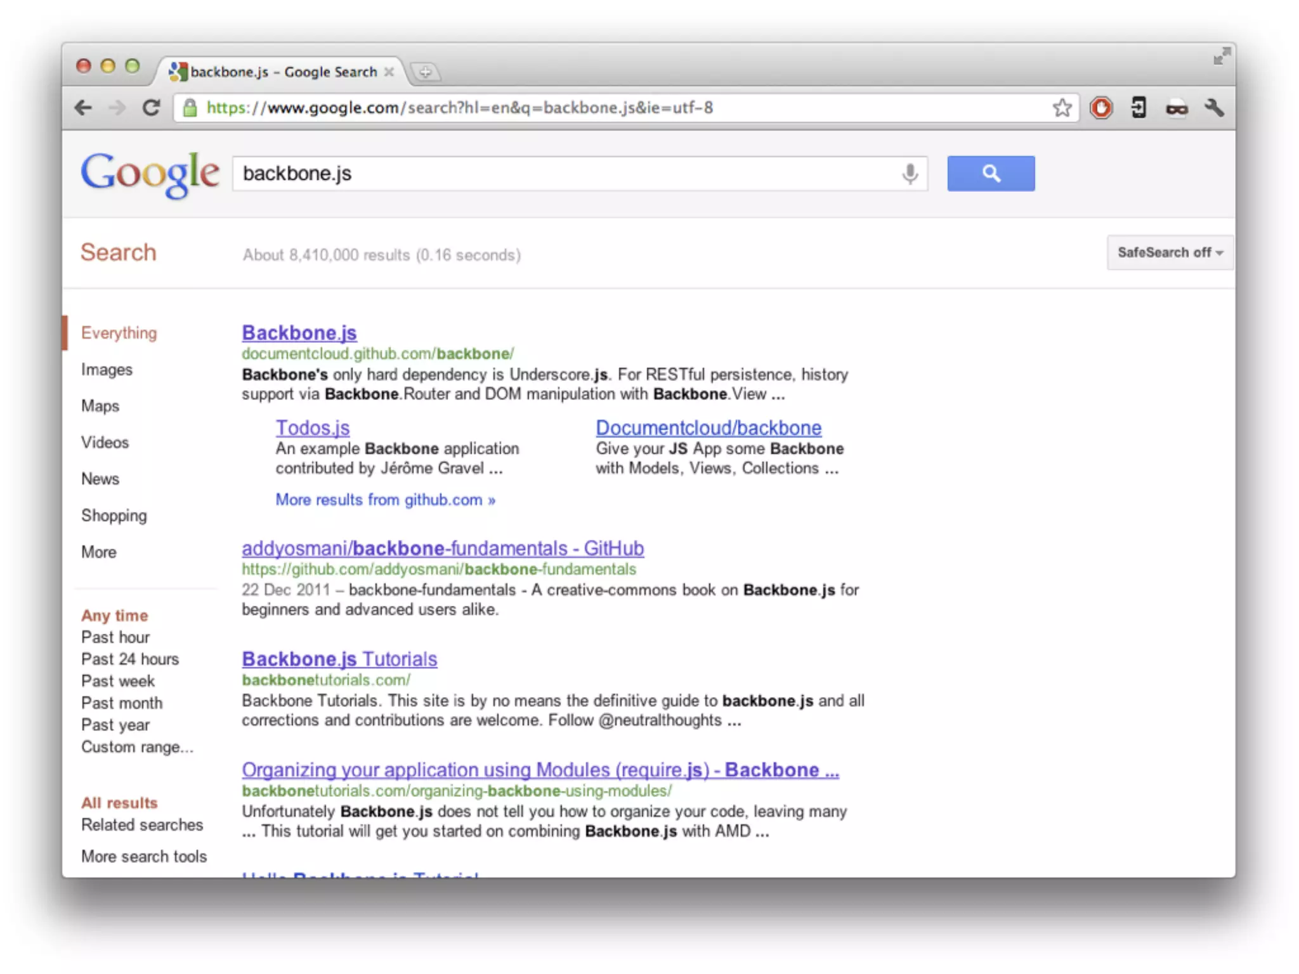Image resolution: width=1299 pixels, height=974 pixels.
Task: Choose Related searches filter
Action: pos(142,825)
